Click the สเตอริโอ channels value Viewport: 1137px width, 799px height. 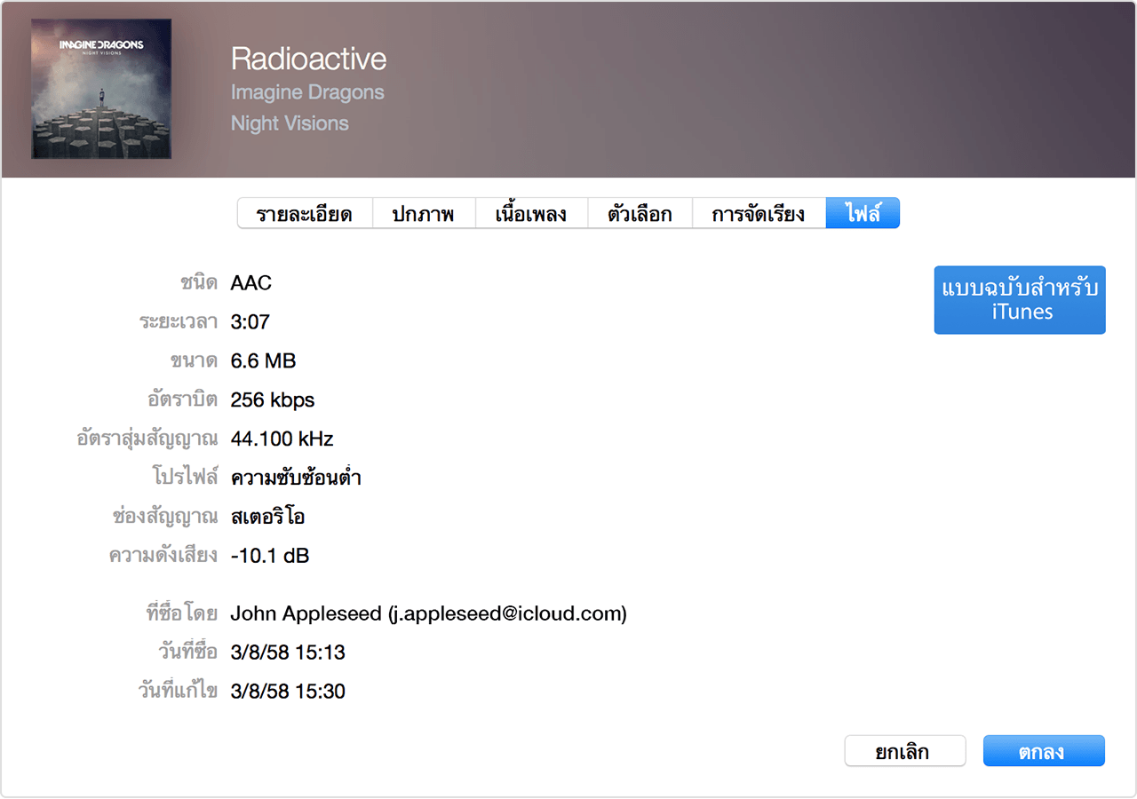coord(267,518)
